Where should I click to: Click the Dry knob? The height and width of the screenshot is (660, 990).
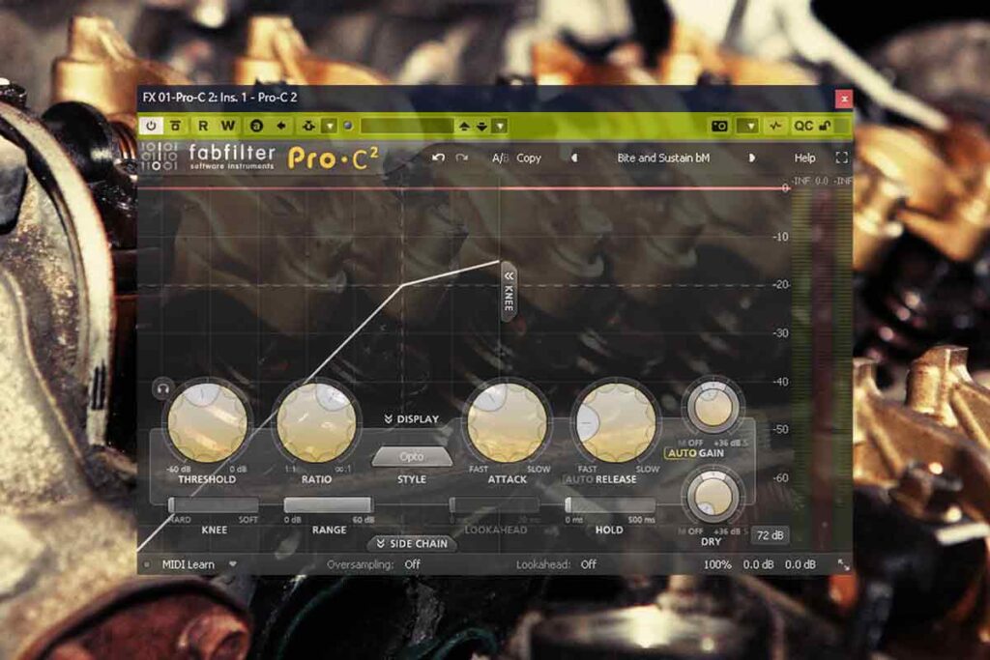click(713, 496)
